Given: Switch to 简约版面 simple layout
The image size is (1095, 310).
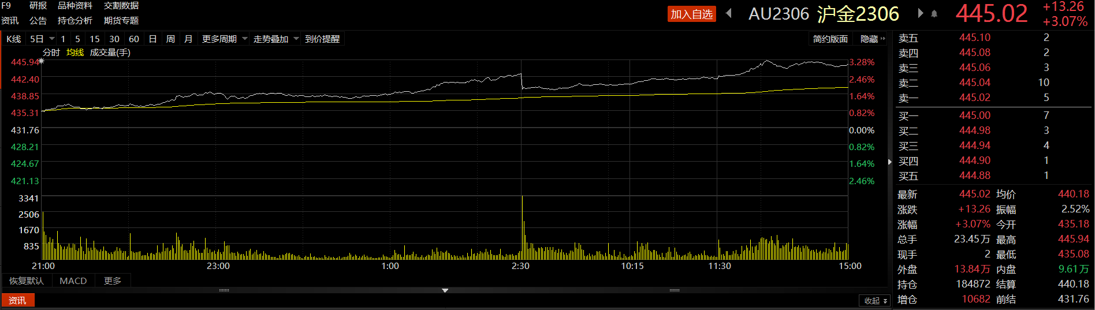Looking at the screenshot, I should (x=830, y=39).
